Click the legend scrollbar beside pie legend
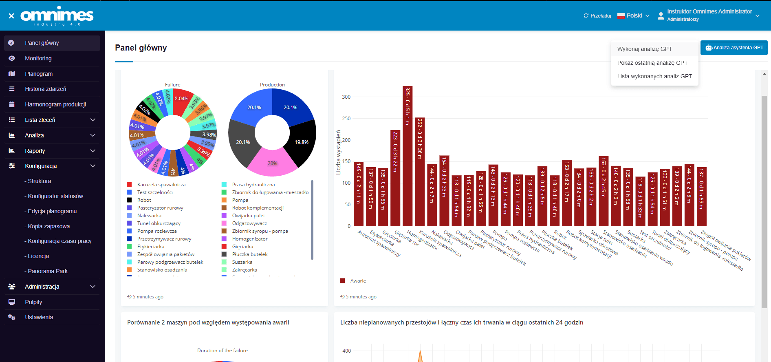 312,220
